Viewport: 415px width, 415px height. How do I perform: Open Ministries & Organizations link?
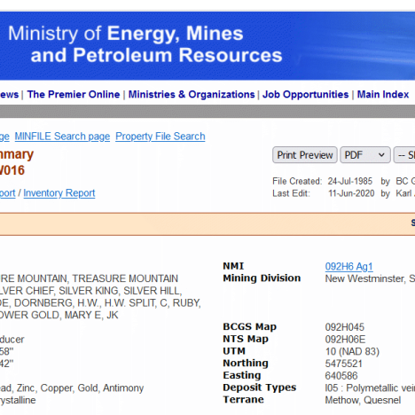pos(192,94)
